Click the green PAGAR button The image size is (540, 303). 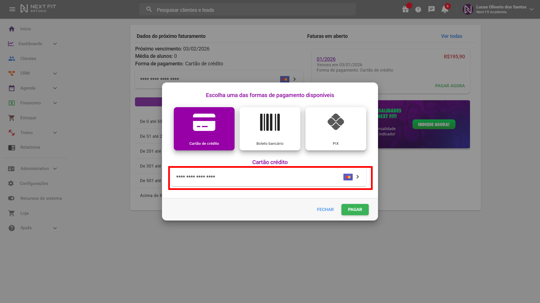[x=355, y=210]
